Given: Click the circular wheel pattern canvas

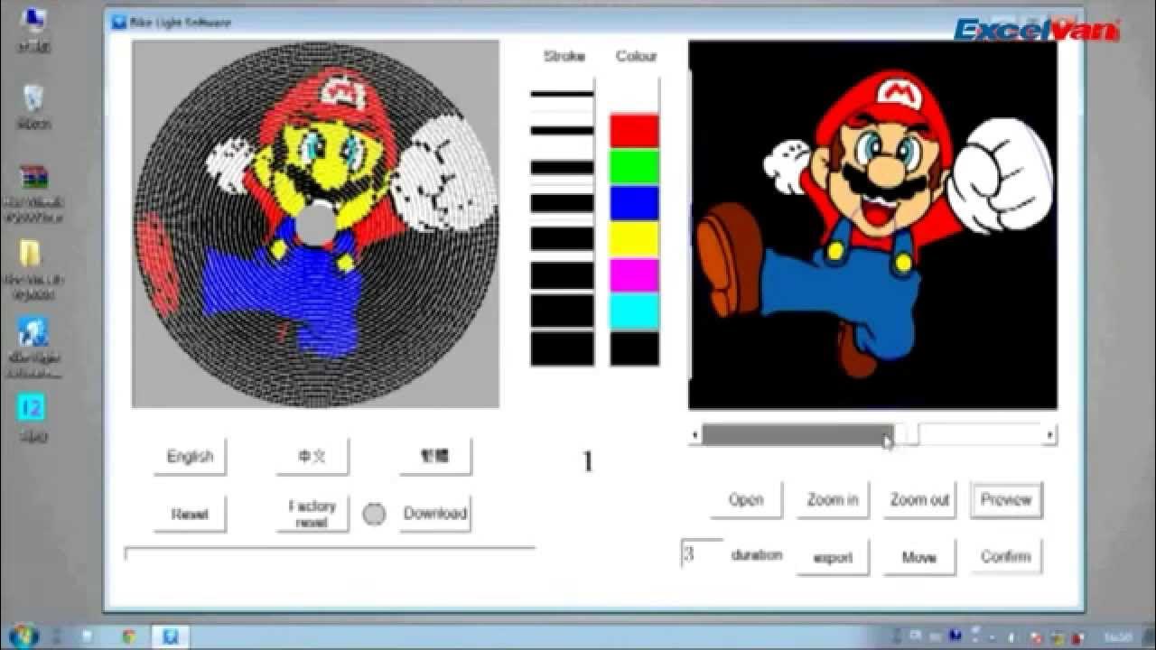Looking at the screenshot, I should (315, 224).
